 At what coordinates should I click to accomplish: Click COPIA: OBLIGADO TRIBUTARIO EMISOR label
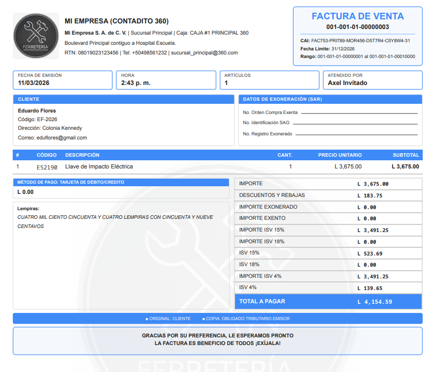point(246,319)
